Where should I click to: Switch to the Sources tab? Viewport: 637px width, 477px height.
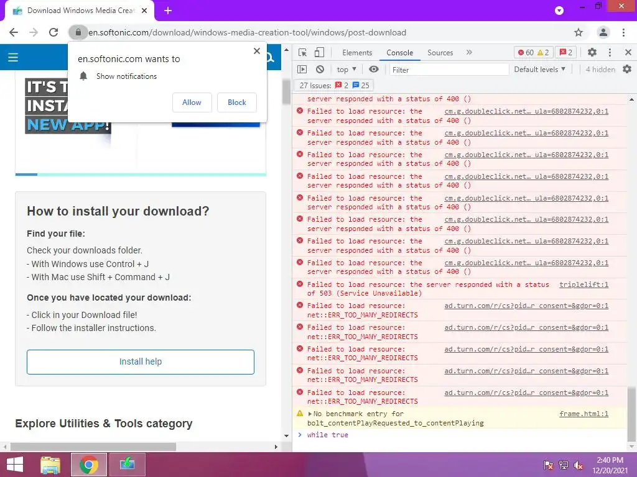[440, 53]
